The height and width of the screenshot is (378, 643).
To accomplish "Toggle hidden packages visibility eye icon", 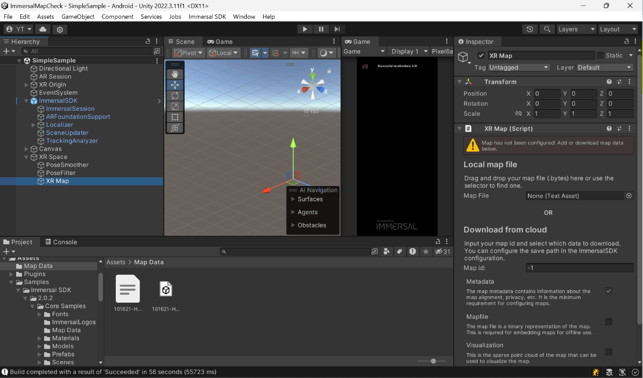I will (x=442, y=251).
